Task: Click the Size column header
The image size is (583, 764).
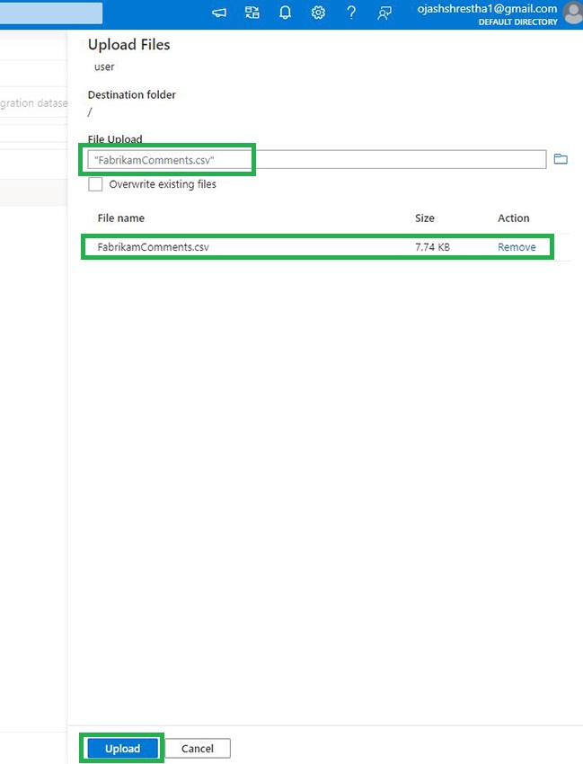Action: pyautogui.click(x=425, y=218)
